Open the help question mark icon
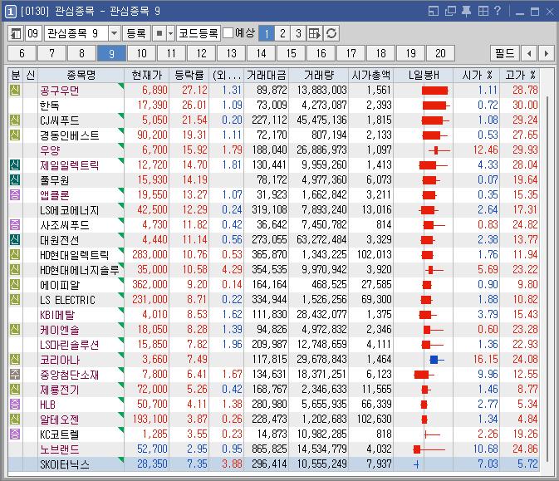The image size is (559, 481). pos(498,11)
